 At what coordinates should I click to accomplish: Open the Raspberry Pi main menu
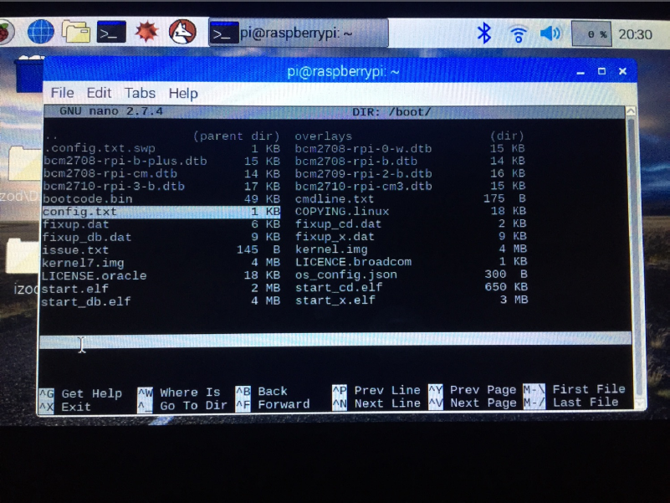click(x=5, y=32)
